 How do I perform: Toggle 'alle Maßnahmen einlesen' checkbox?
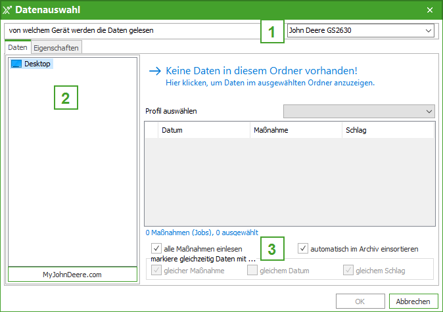coord(156,249)
